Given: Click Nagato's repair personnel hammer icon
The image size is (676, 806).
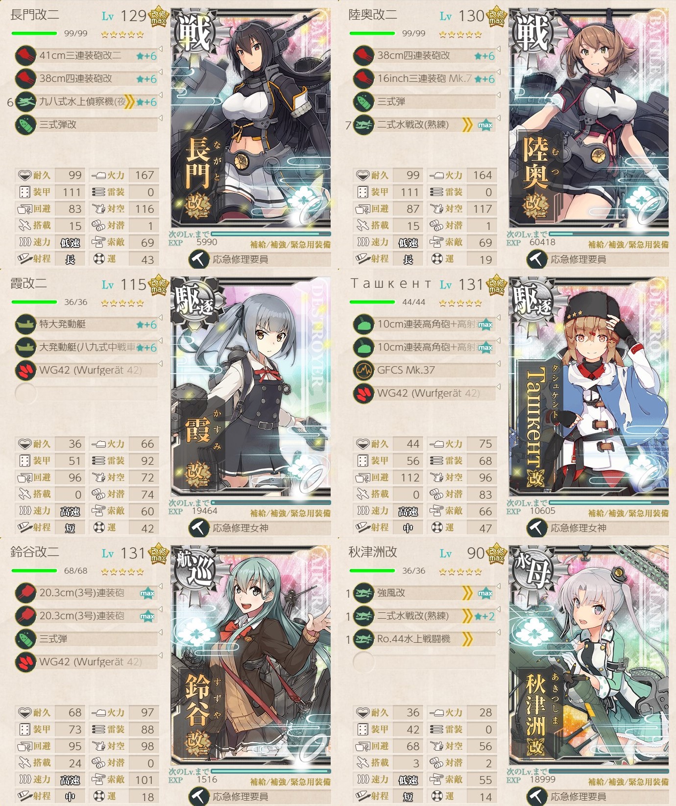Looking at the screenshot, I should [198, 259].
